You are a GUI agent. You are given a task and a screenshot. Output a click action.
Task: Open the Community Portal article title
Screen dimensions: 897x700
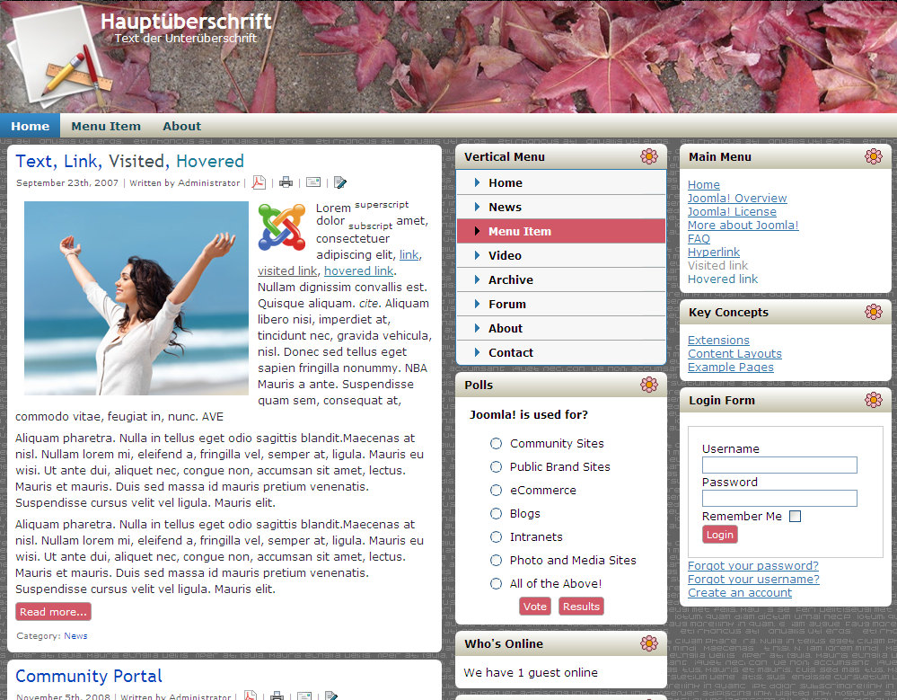click(89, 676)
